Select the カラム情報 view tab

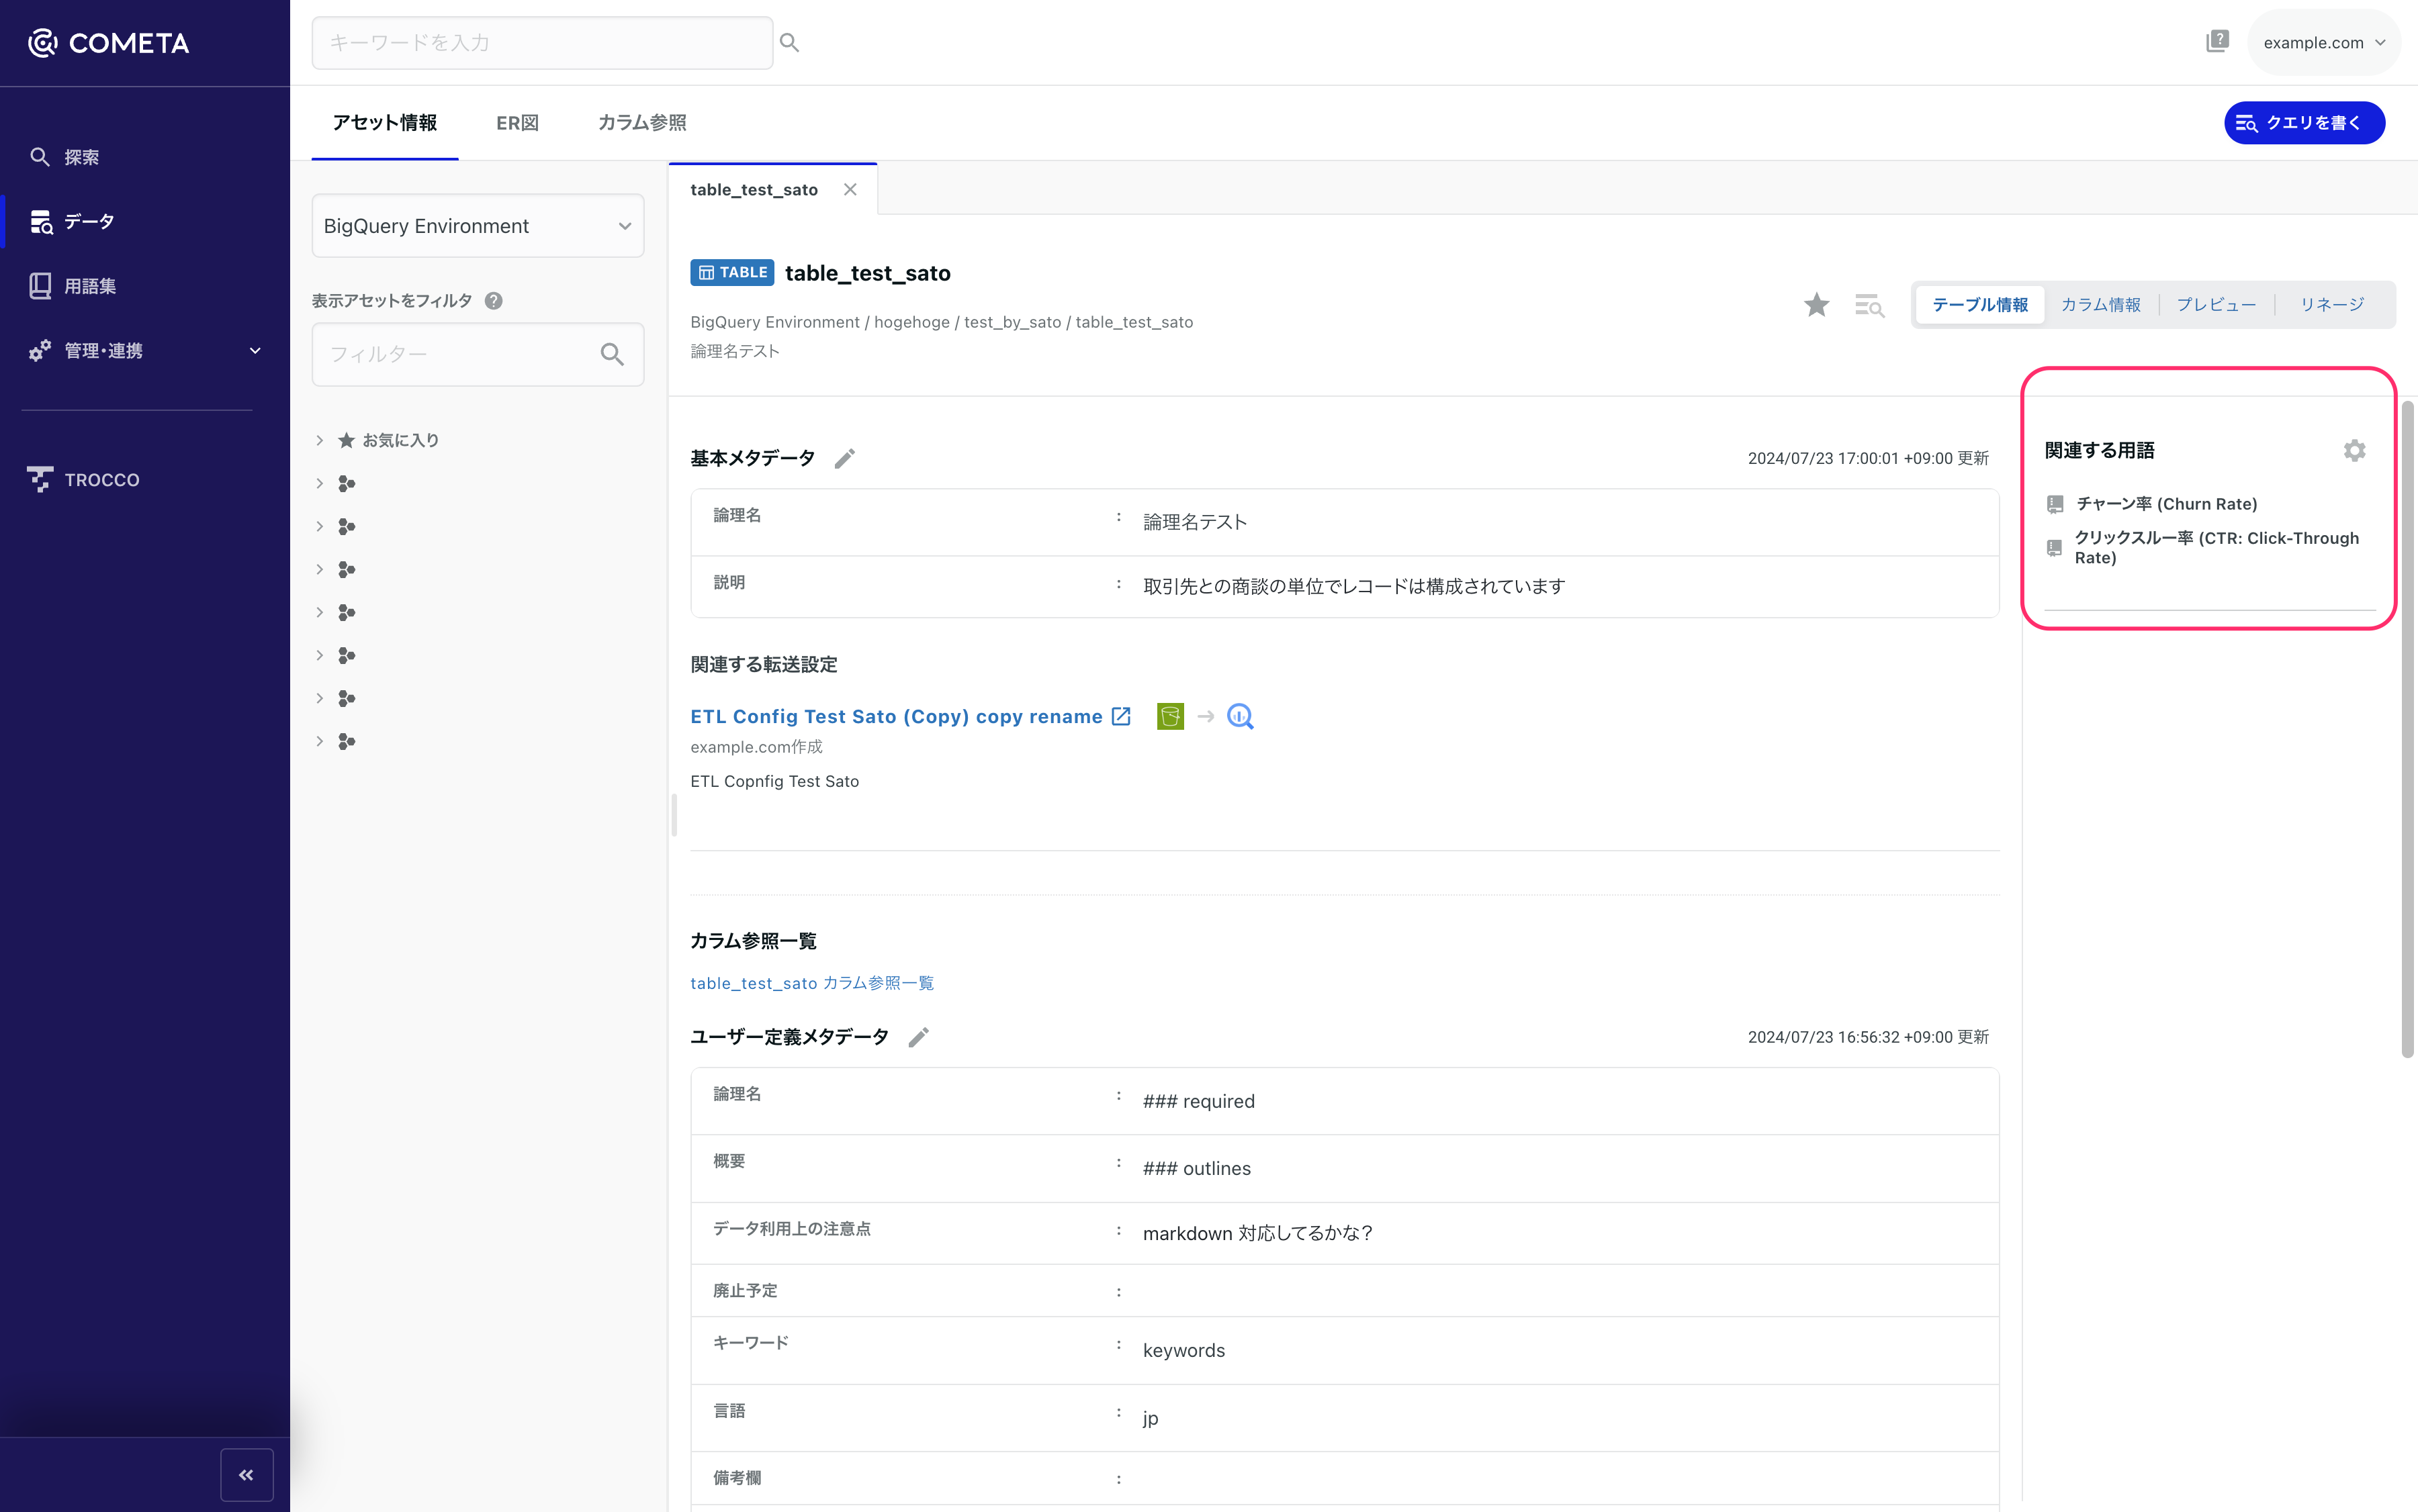pyautogui.click(x=2100, y=305)
